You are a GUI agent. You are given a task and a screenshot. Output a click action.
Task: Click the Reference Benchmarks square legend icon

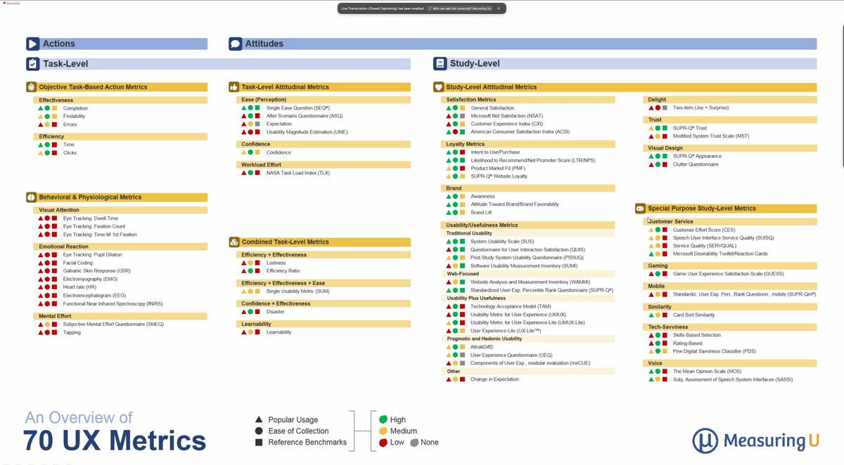pyautogui.click(x=260, y=442)
